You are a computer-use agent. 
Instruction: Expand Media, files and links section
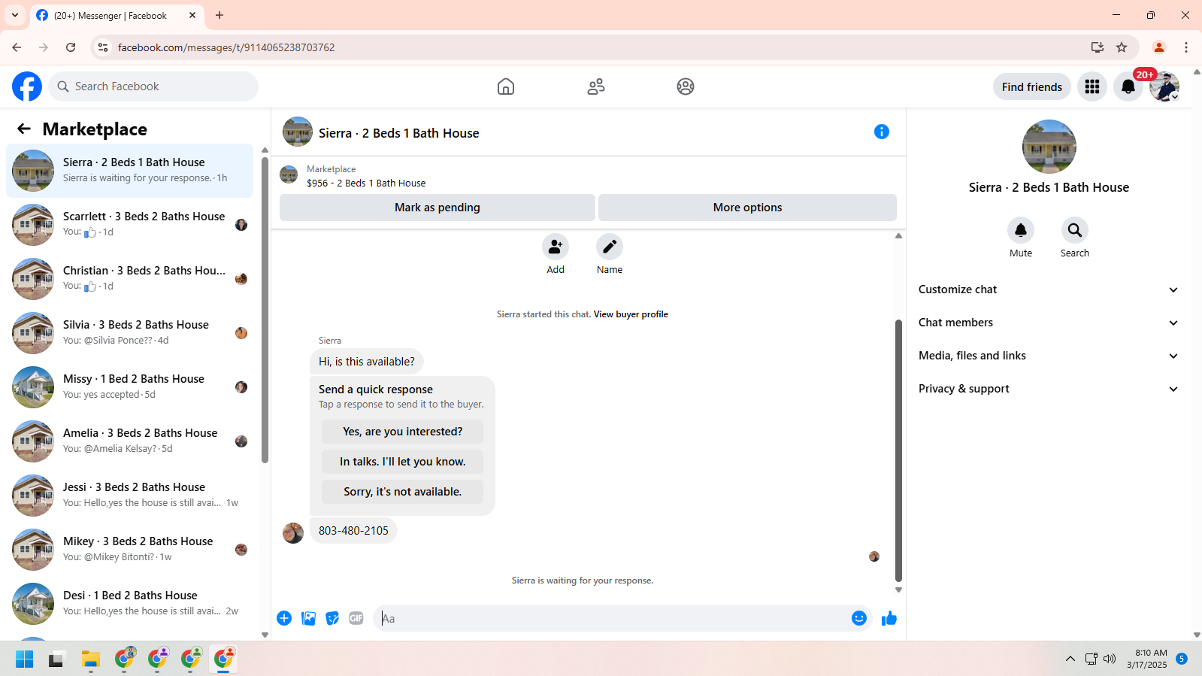pos(1049,356)
